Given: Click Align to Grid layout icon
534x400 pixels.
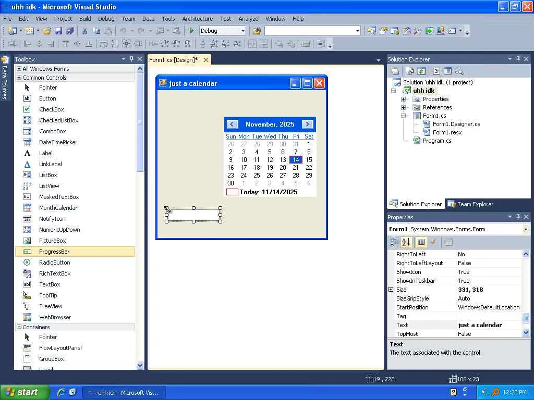Looking at the screenshot, I should click(13, 44).
